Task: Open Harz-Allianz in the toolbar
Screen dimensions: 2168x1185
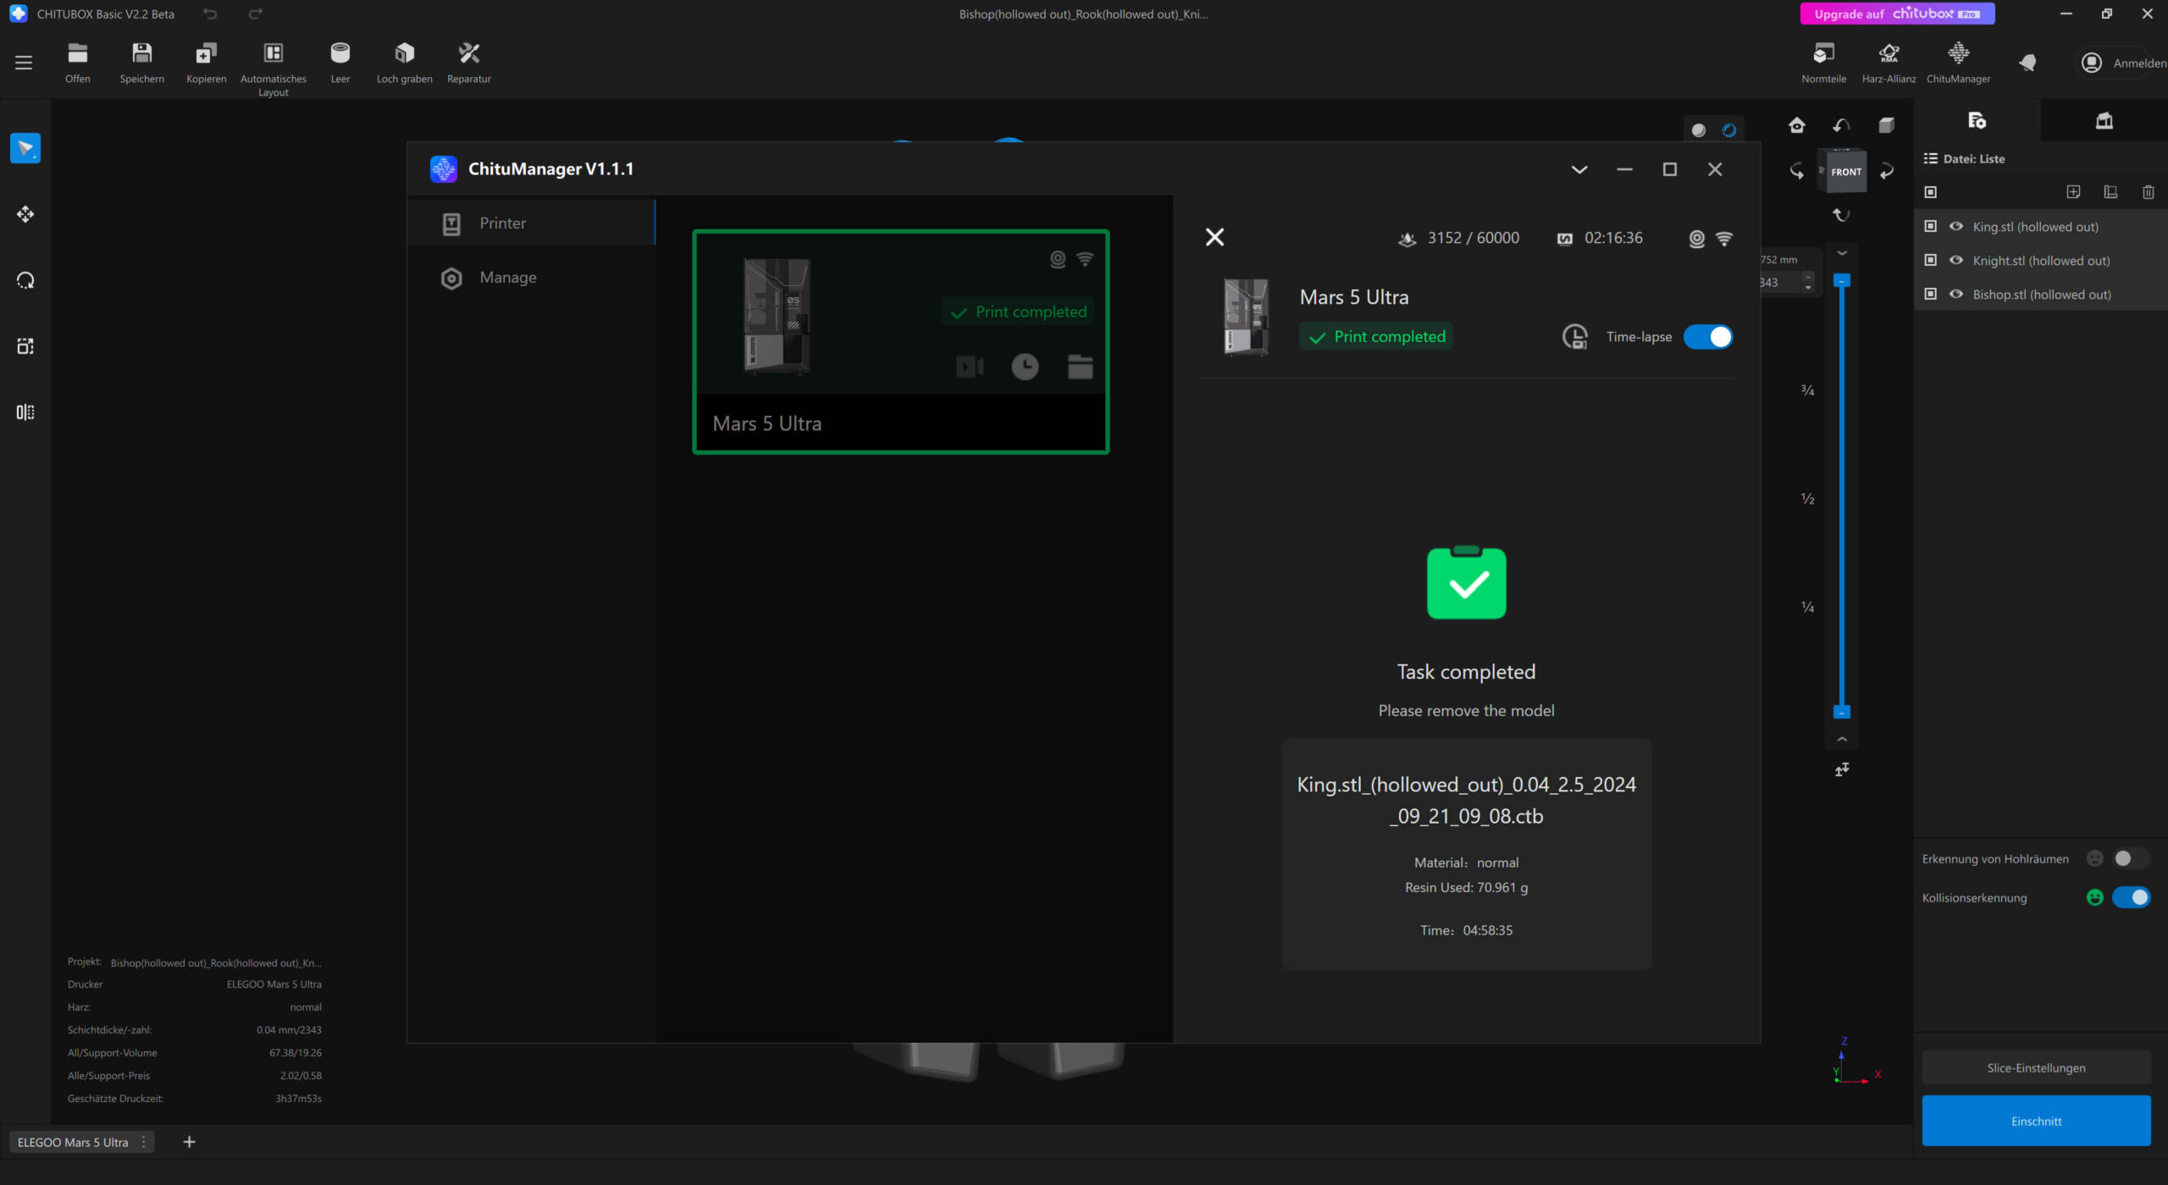Action: point(1889,63)
